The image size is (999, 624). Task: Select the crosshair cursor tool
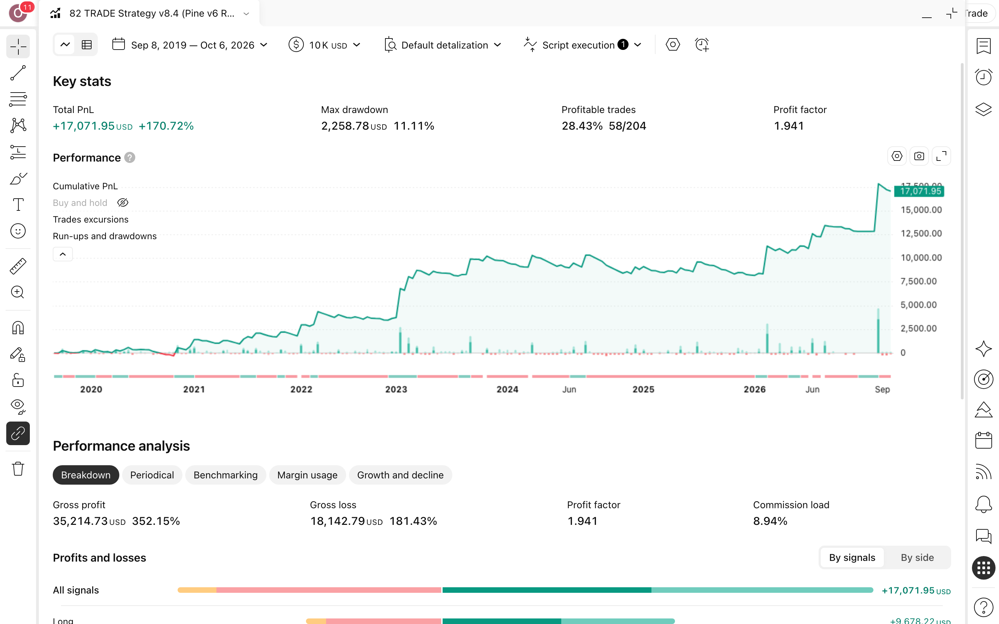[x=18, y=46]
